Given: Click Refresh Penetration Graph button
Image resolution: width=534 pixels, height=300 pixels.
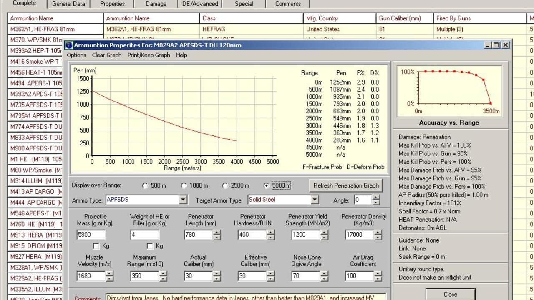Looking at the screenshot, I should coord(346,185).
